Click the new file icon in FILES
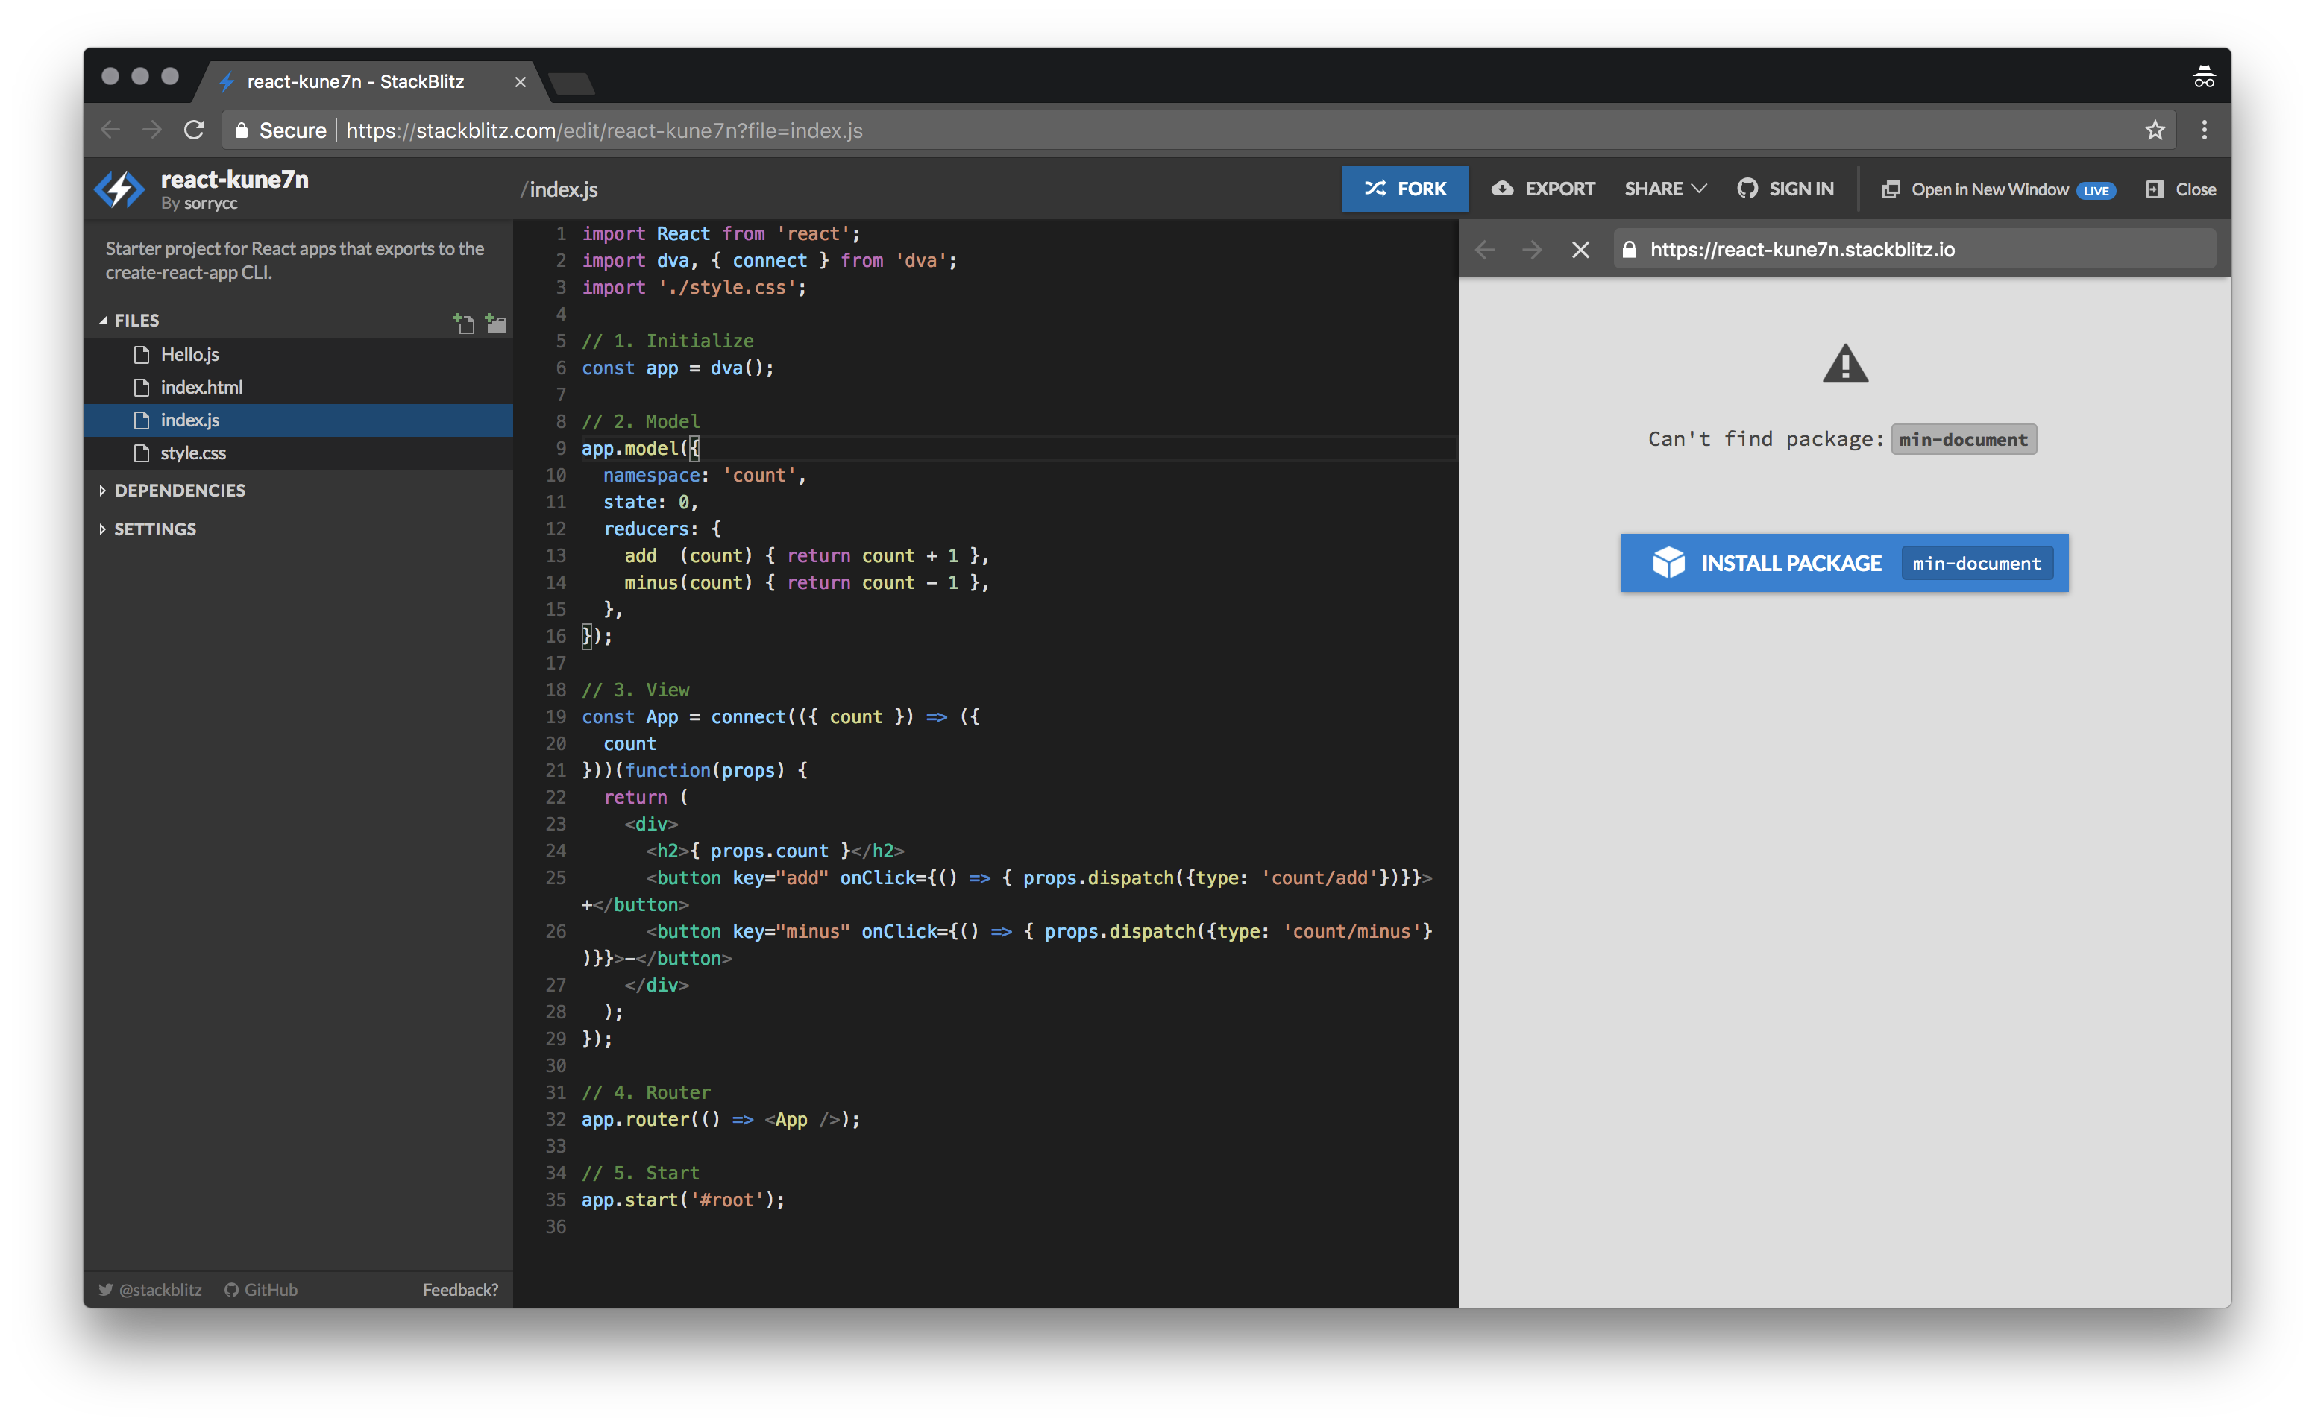 (x=464, y=323)
